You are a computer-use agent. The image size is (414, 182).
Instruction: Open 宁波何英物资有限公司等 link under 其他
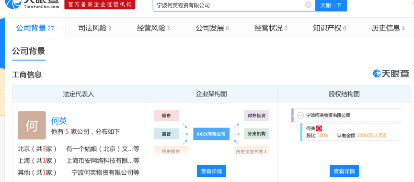coord(105,172)
